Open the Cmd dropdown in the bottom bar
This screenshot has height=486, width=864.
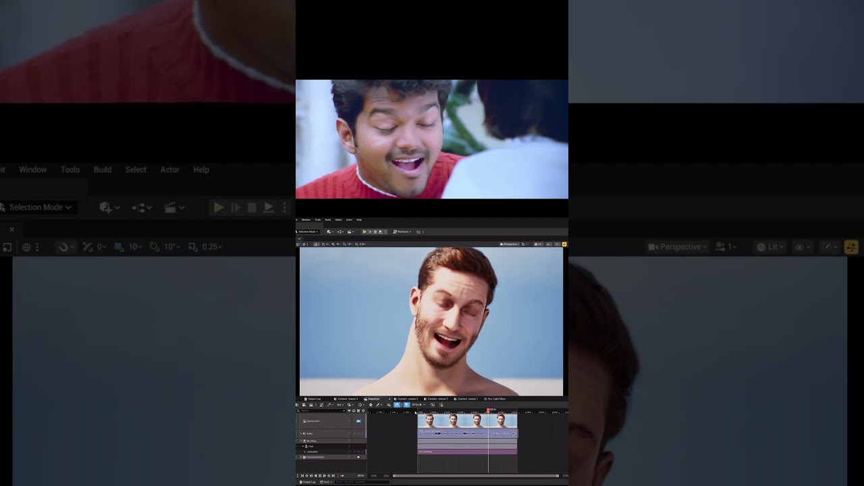click(x=326, y=482)
